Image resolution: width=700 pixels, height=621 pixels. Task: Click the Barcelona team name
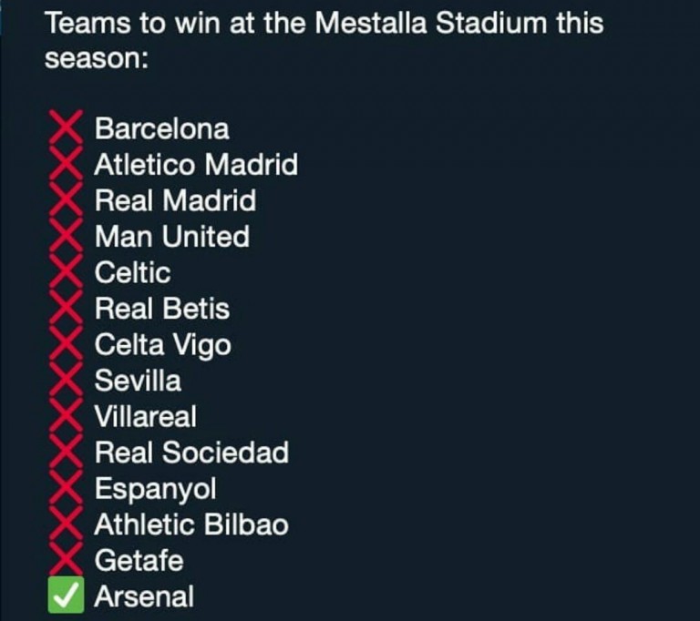click(162, 129)
